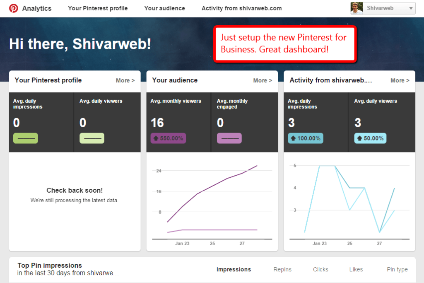The image size is (424, 283).
Task: Open Your Pinterest profile menu
Action: tap(98, 8)
